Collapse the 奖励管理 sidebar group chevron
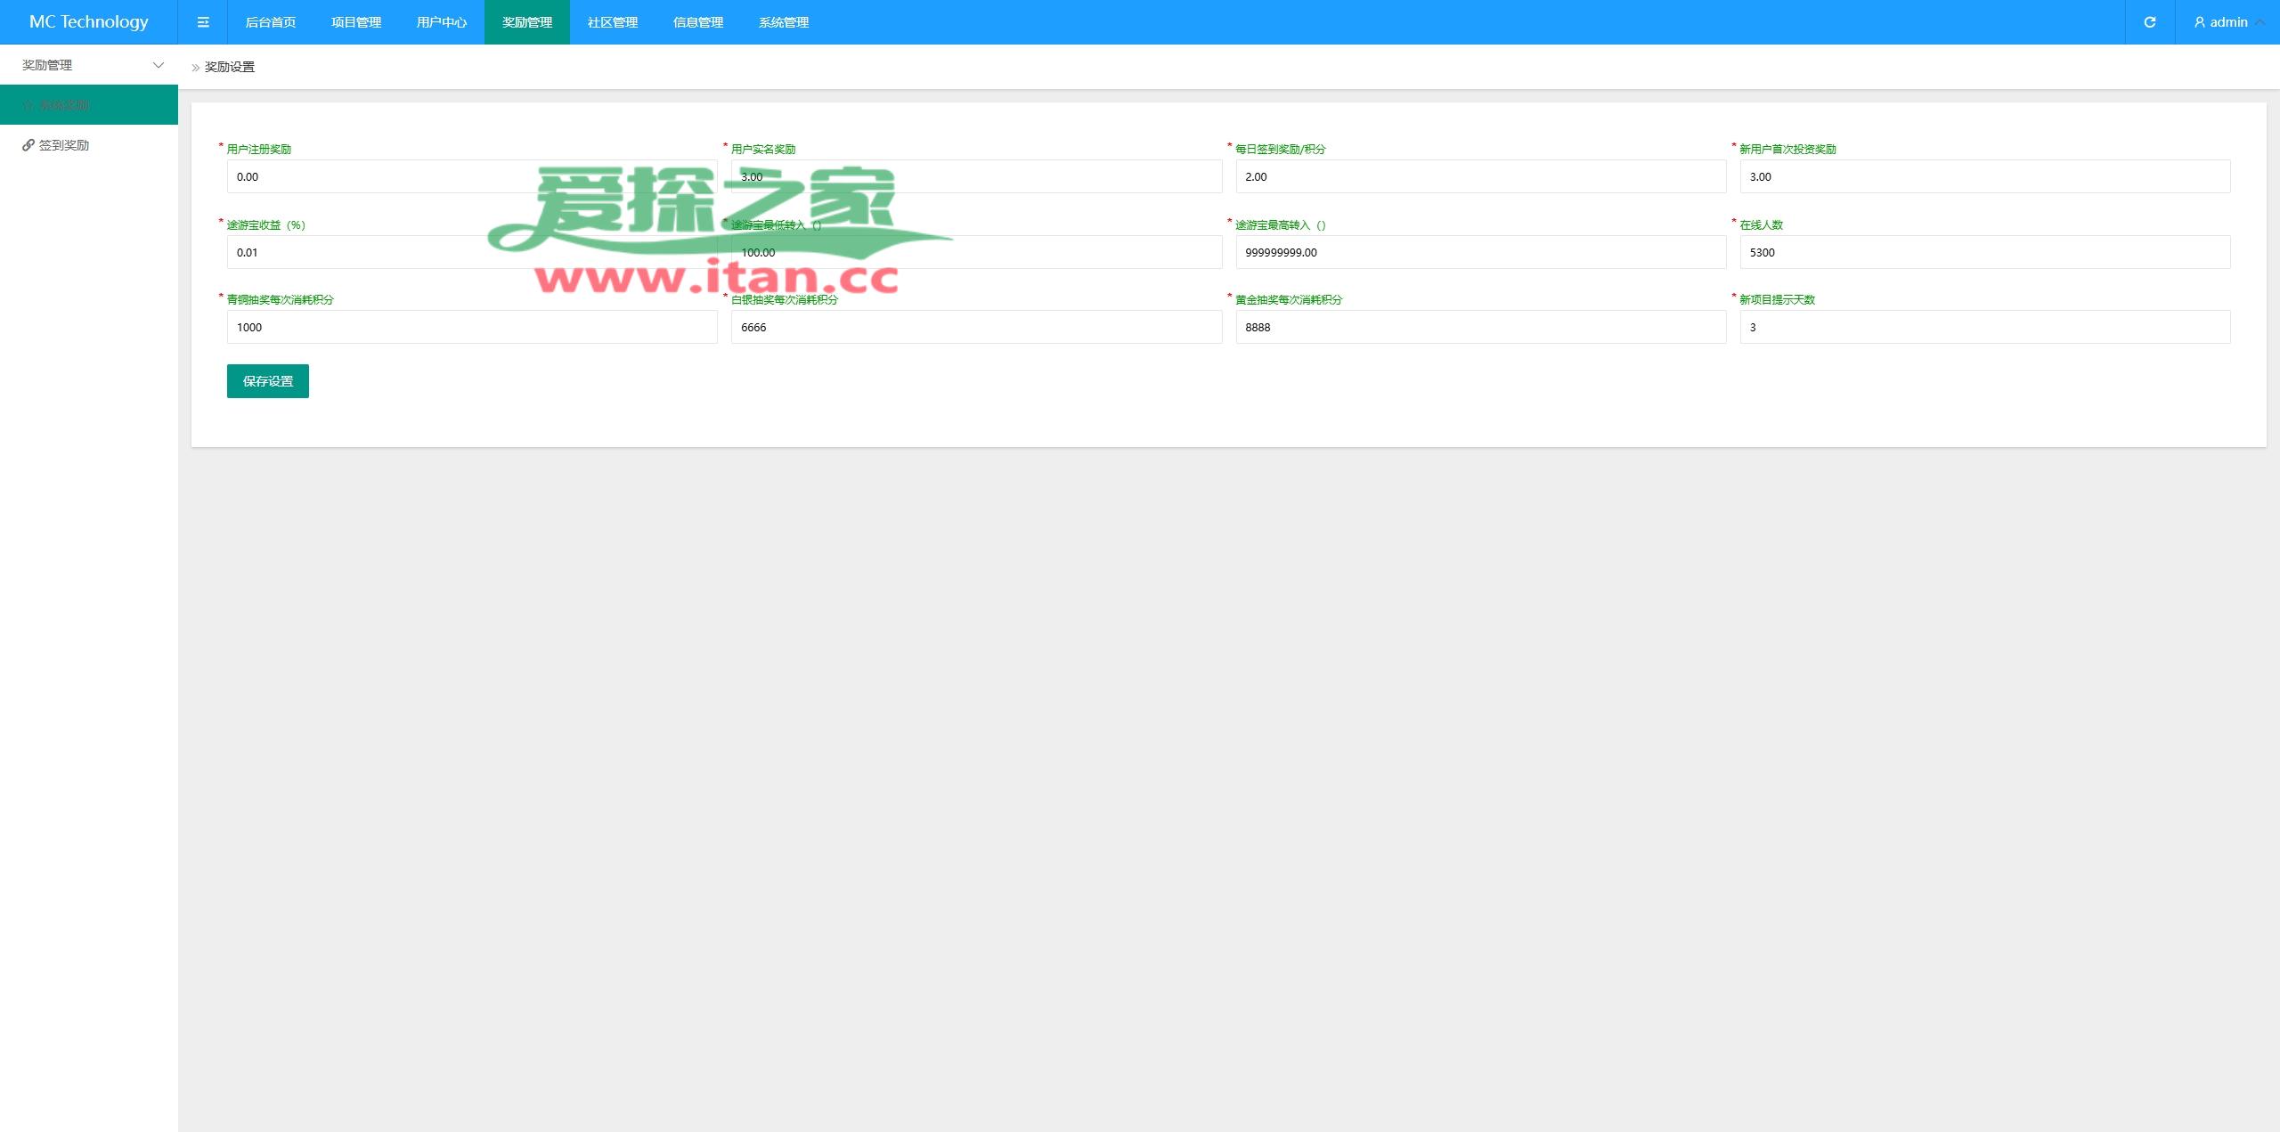Viewport: 2280px width, 1132px height. point(159,65)
